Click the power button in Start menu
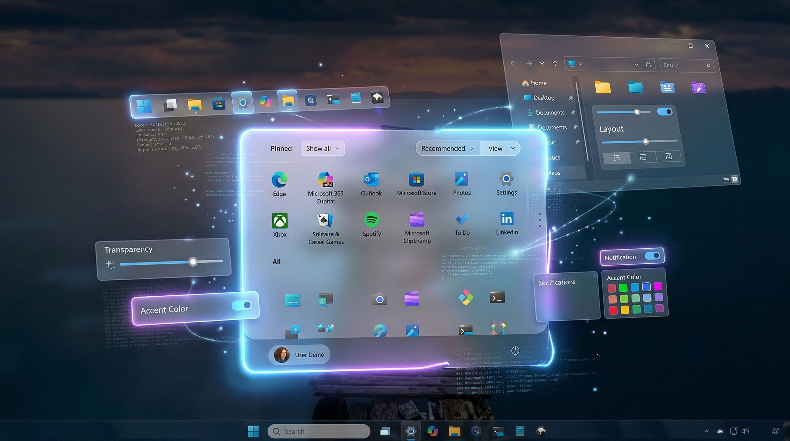Screen dimensions: 790x441 (515, 350)
